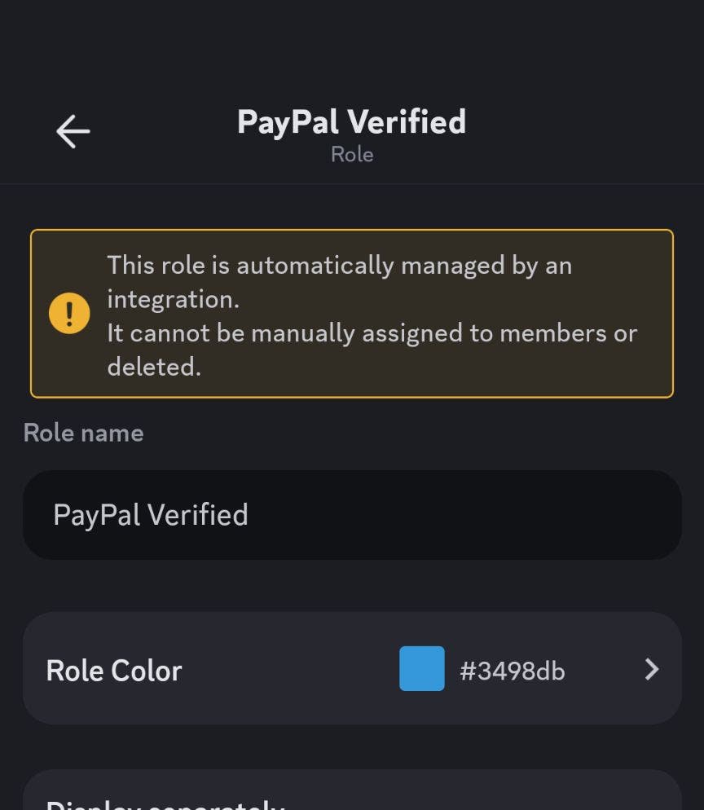Focus the Role name input field
This screenshot has width=704, height=810.
(x=352, y=515)
